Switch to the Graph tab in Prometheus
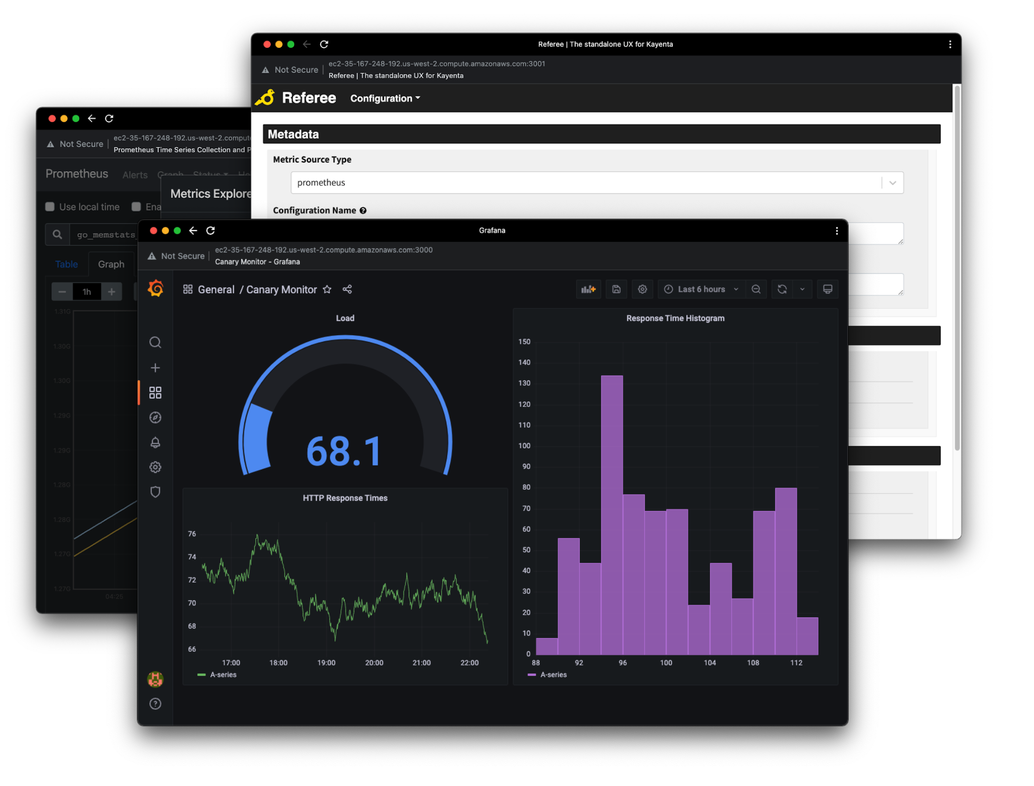 tap(111, 264)
